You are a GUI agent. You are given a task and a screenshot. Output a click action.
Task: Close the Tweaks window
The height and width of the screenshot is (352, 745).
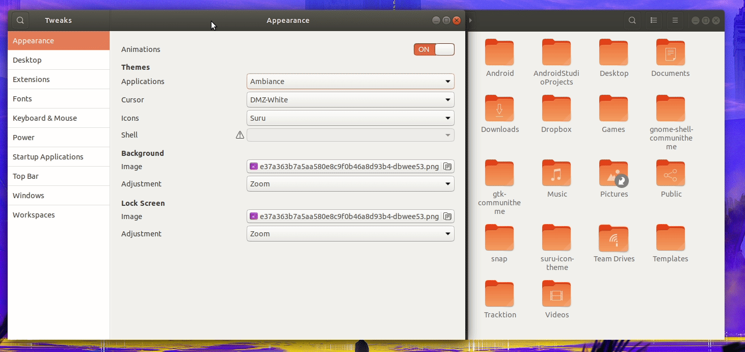457,20
